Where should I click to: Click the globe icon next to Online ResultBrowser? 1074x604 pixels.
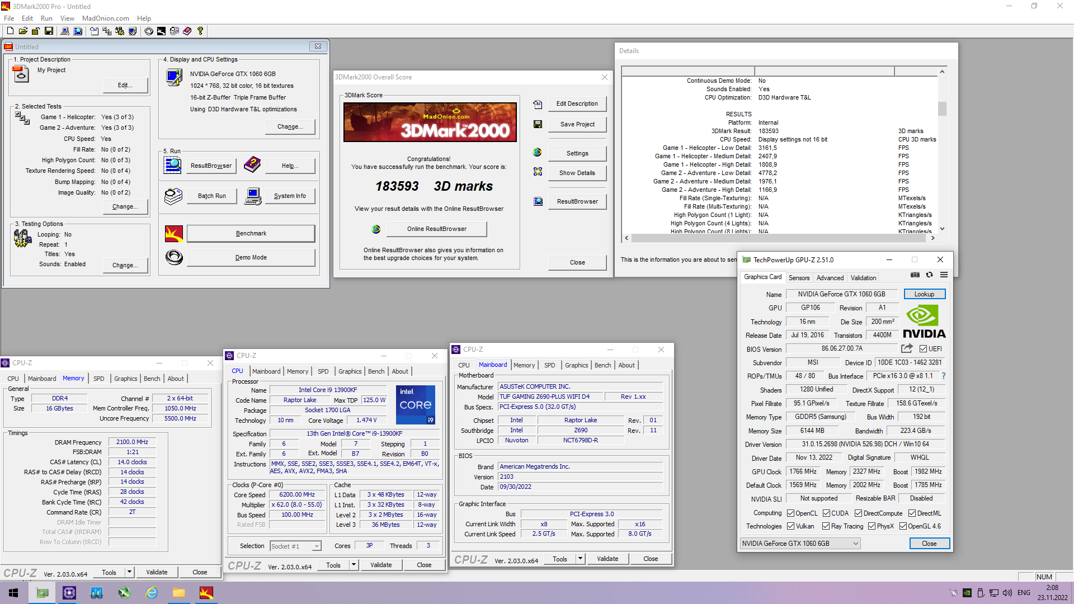pos(376,229)
